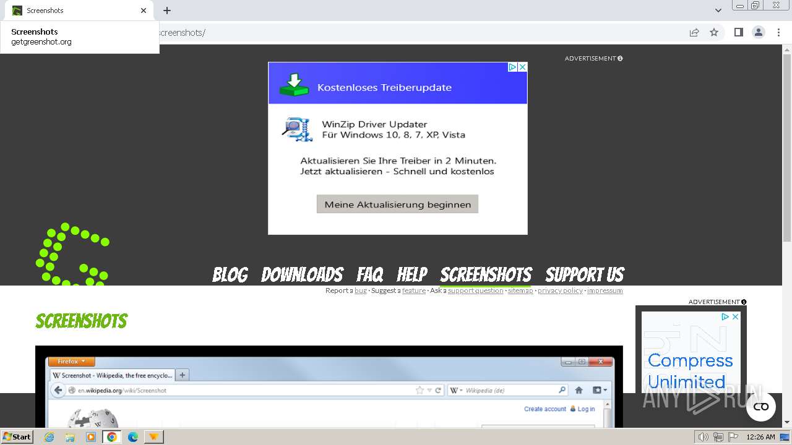Launch Internet Explorer from taskbar
This screenshot has width=792, height=445.
tap(49, 437)
